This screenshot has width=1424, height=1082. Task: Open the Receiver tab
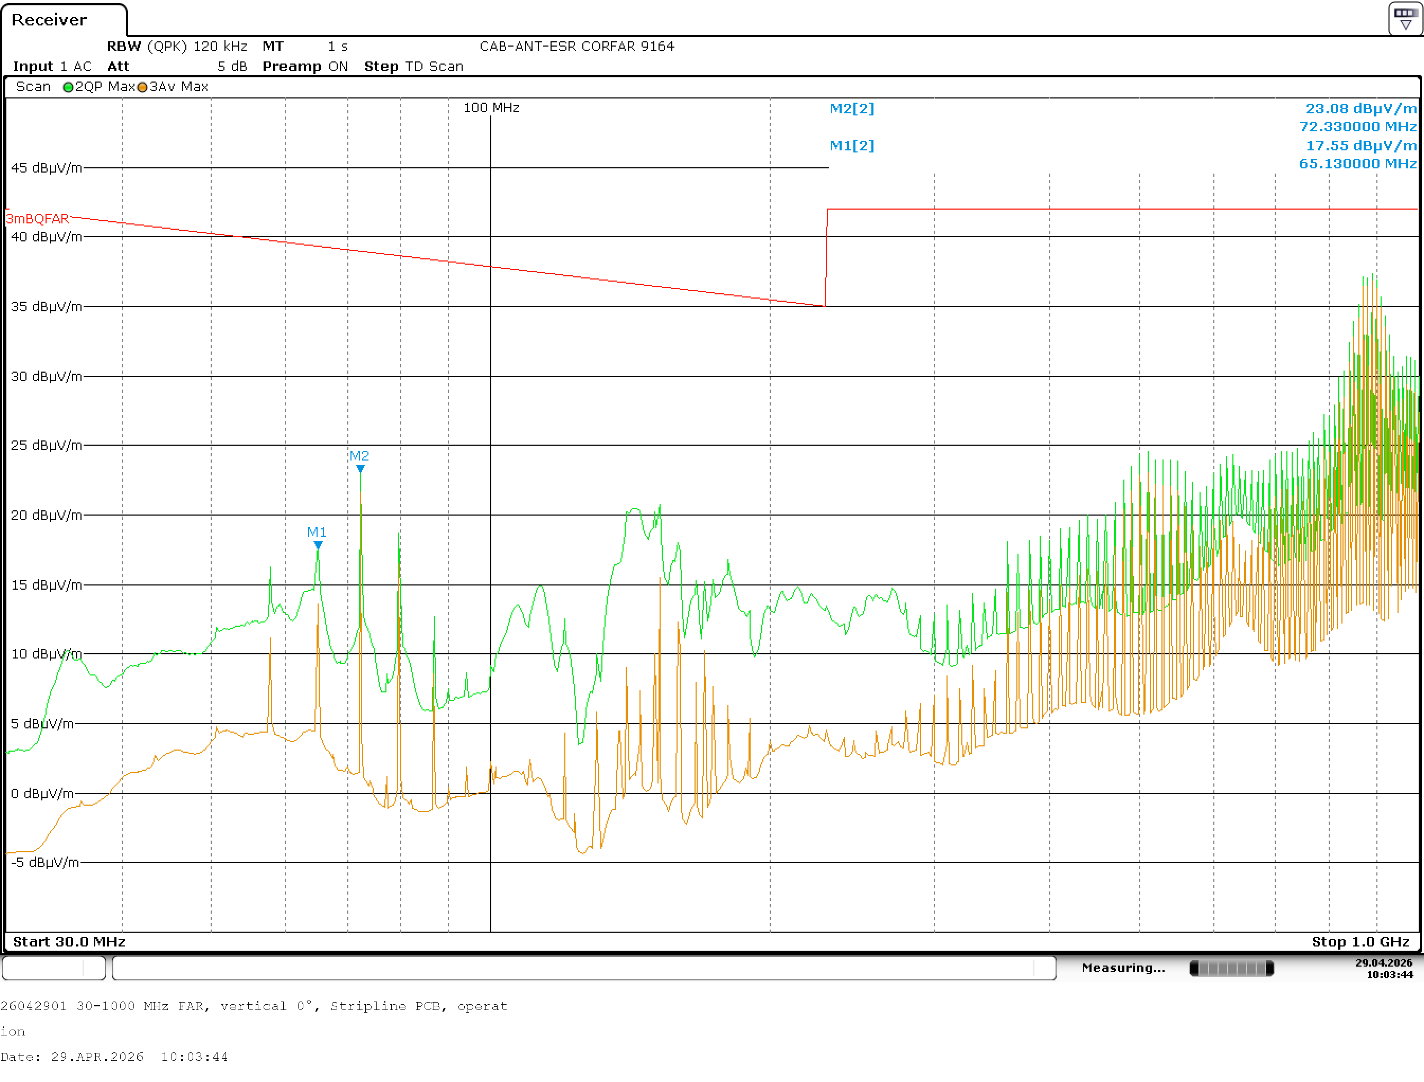click(x=64, y=20)
